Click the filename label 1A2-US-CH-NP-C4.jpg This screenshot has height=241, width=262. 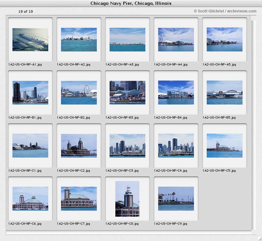tap(171, 171)
